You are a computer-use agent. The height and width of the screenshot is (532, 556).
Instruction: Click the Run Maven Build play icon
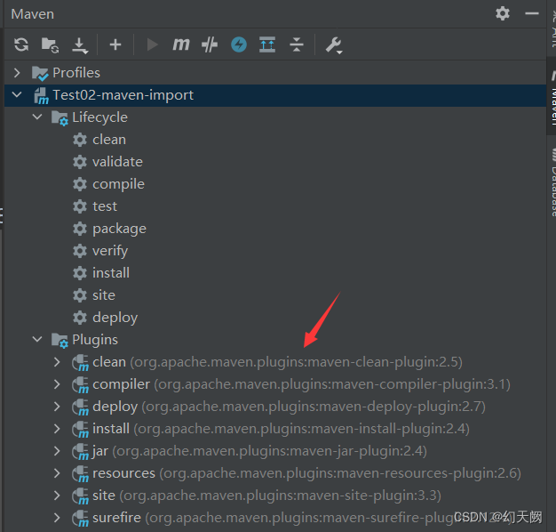click(x=153, y=44)
